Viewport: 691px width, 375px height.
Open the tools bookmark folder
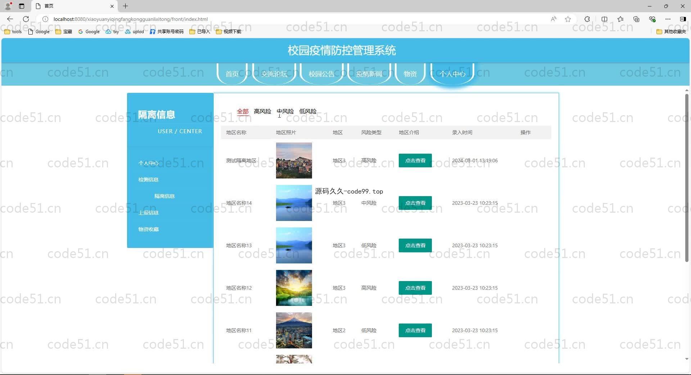tap(13, 32)
